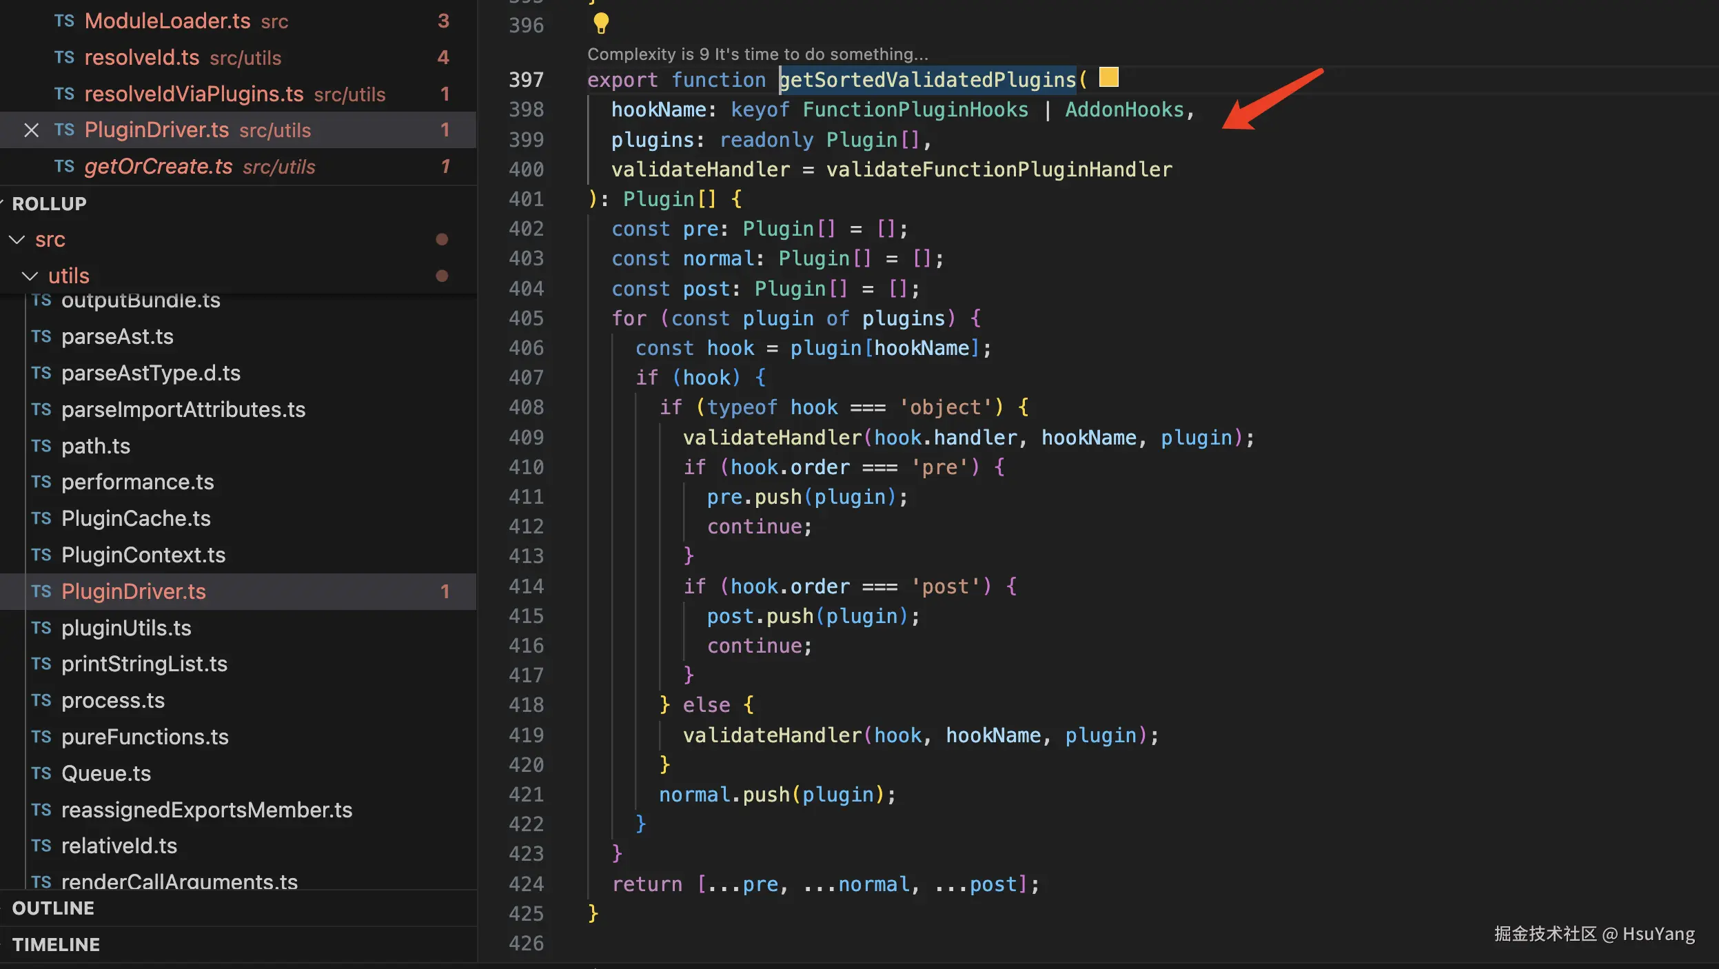
Task: Switch to the getOrCreate.ts open editor
Action: (159, 167)
